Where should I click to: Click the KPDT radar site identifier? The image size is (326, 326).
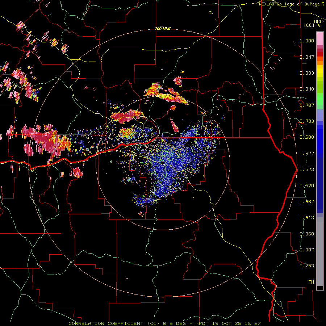click(203, 323)
